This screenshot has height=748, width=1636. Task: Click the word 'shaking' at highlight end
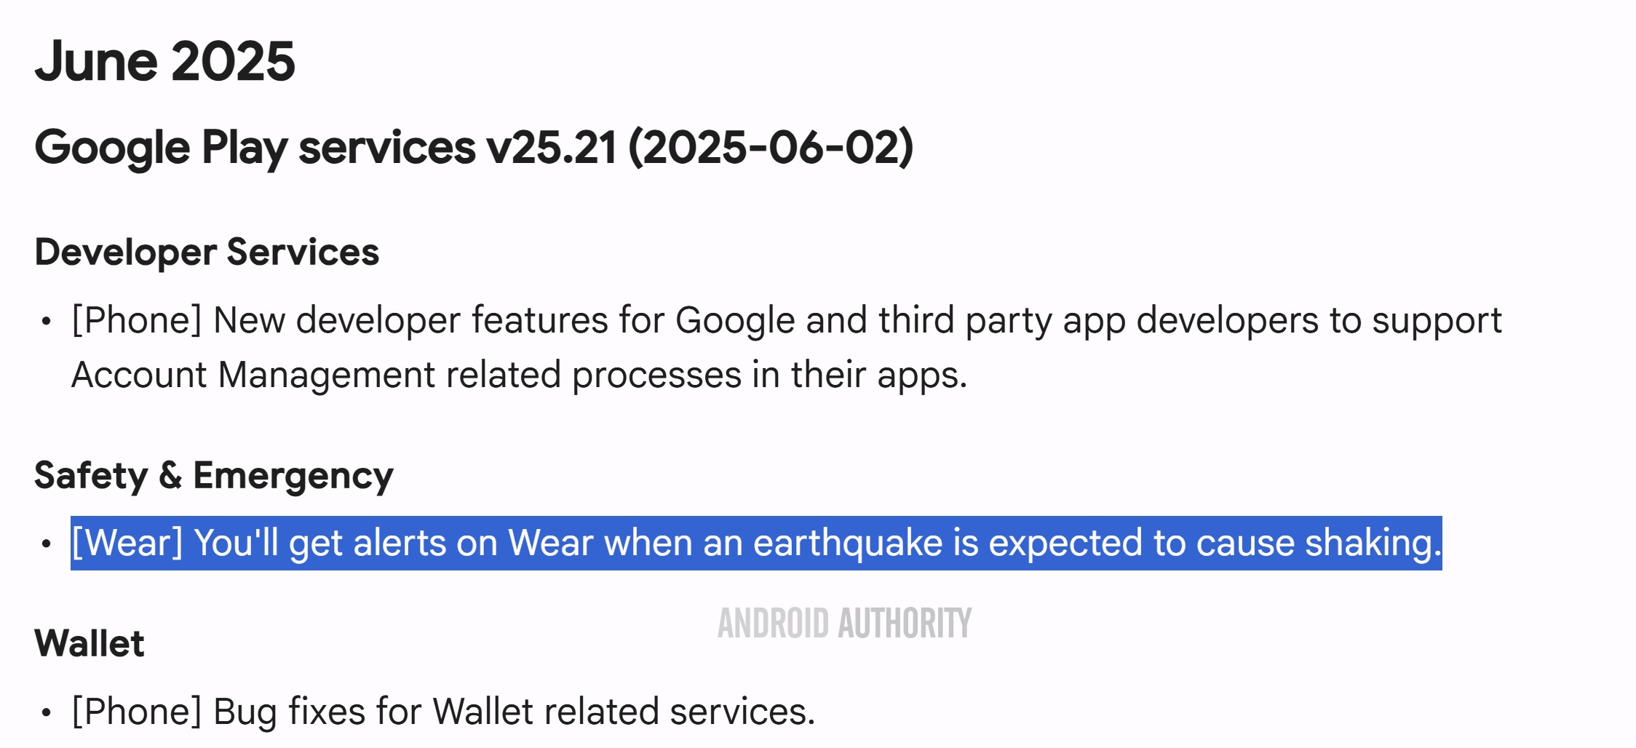pyautogui.click(x=1368, y=544)
